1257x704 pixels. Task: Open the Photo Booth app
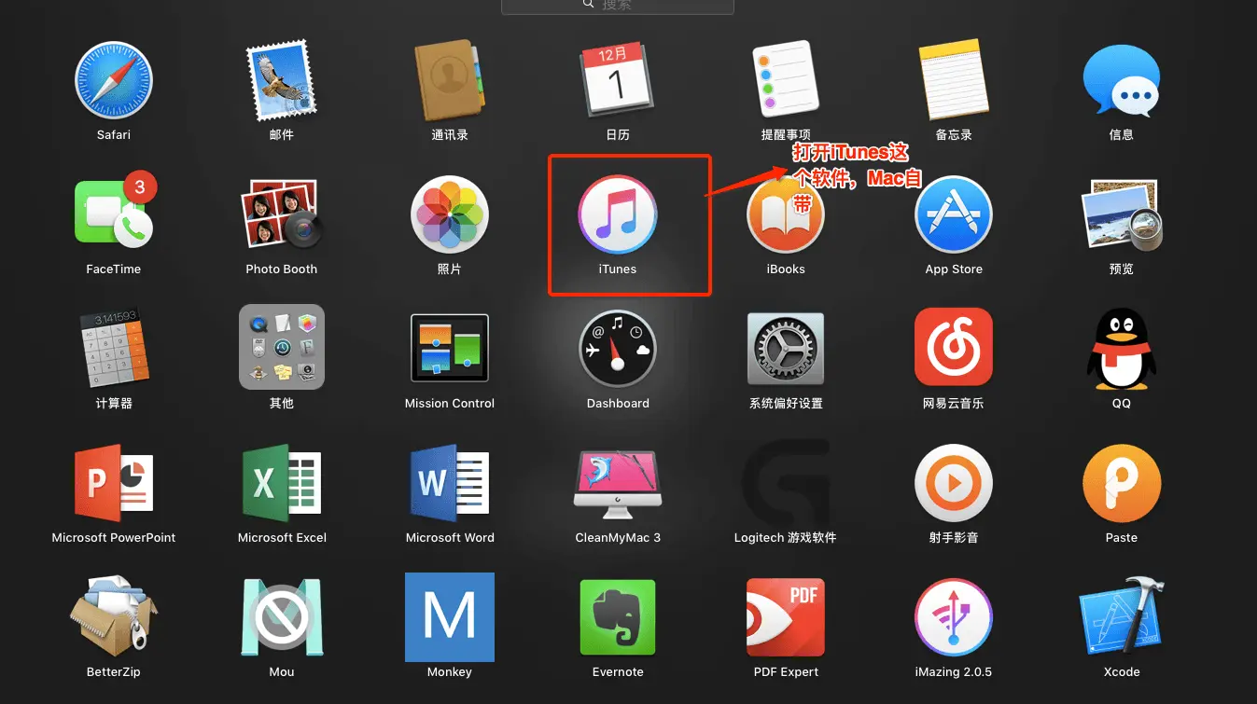click(282, 214)
